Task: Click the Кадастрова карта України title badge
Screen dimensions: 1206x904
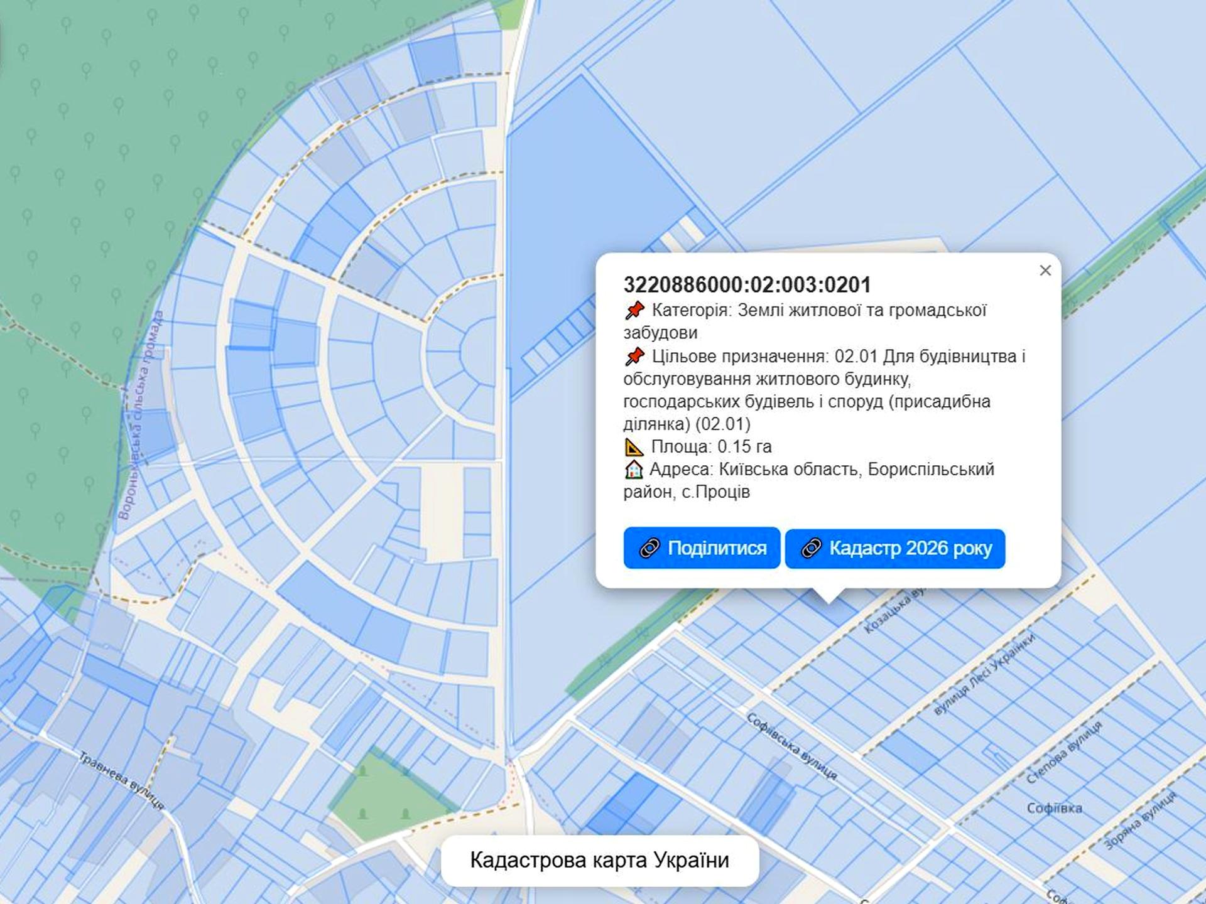Action: pos(599,860)
